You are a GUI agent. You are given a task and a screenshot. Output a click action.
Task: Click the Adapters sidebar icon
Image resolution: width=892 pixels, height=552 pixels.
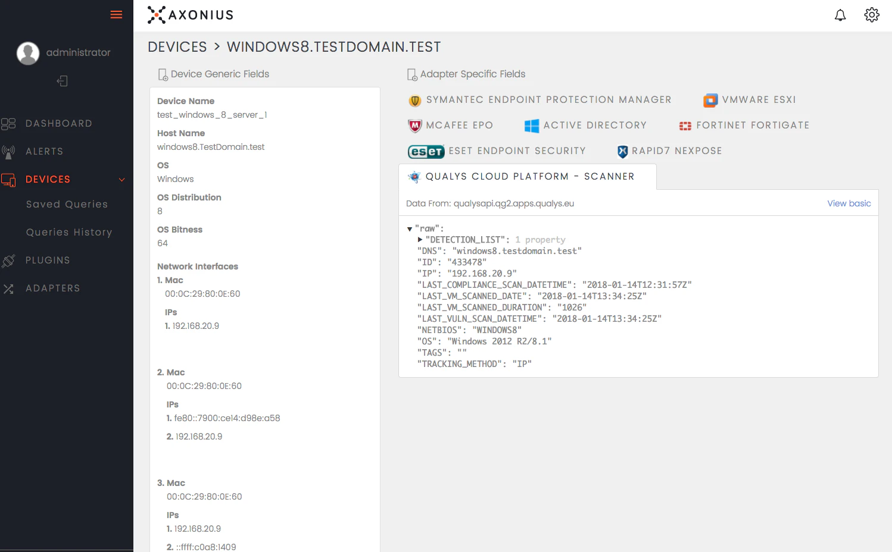8,288
